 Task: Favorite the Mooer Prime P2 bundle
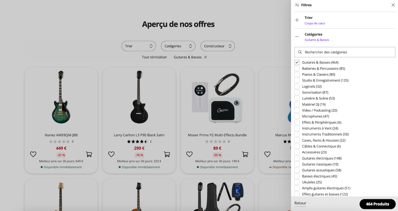(x=189, y=154)
